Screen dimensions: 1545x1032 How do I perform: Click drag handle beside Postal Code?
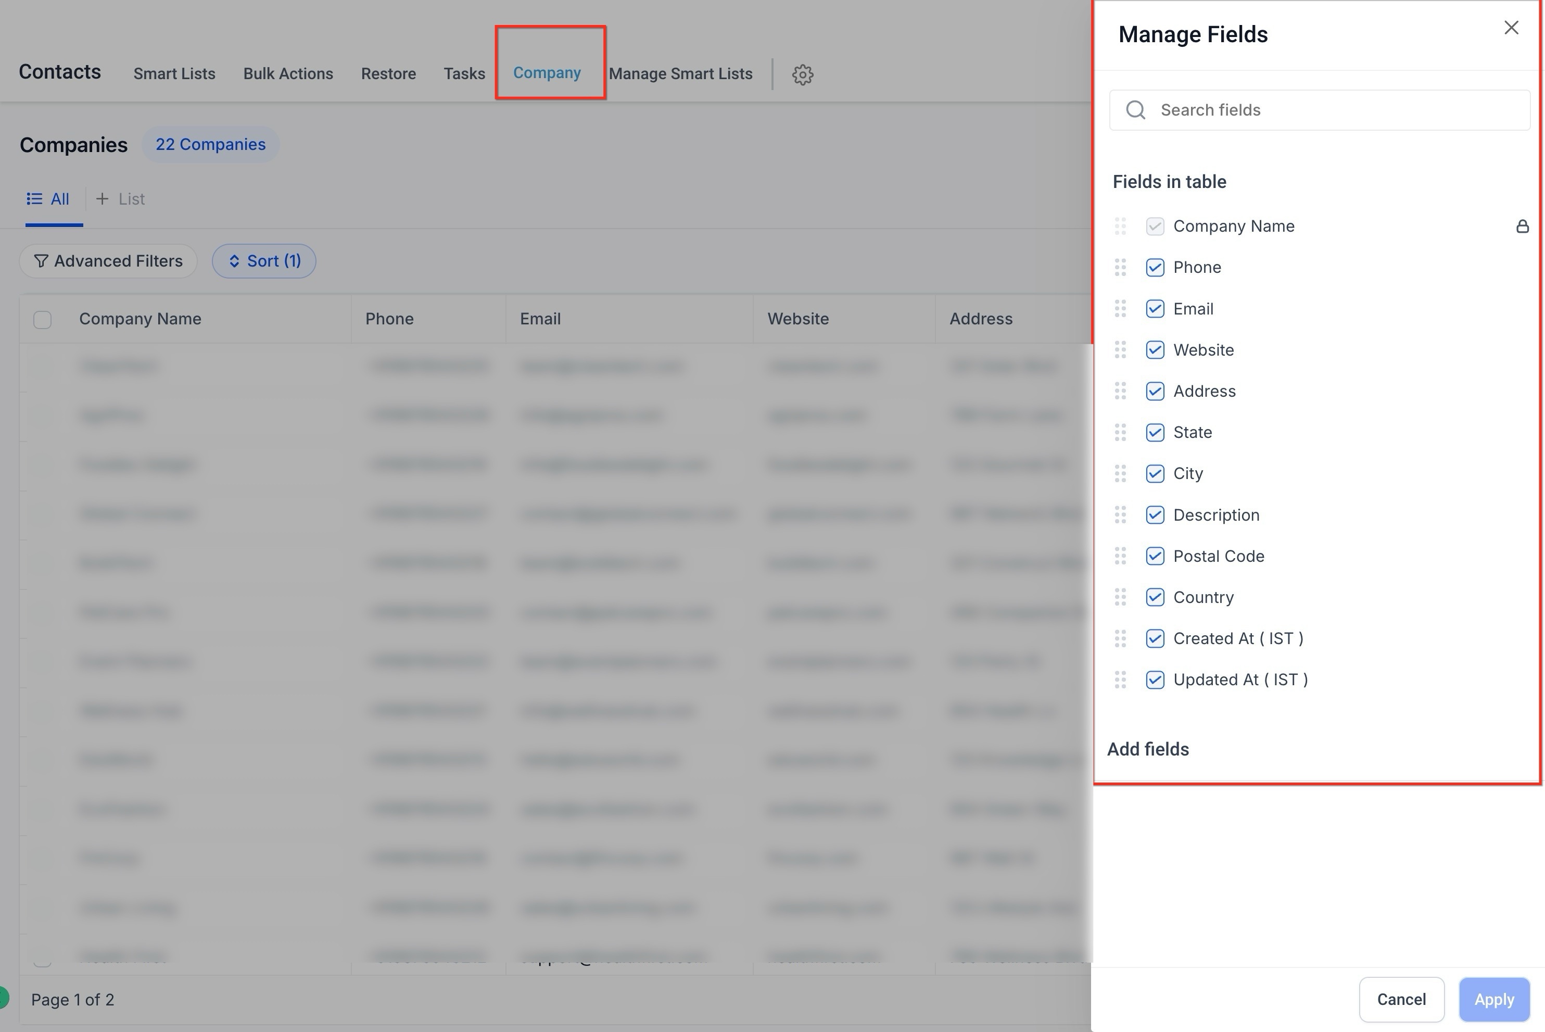[x=1120, y=557]
